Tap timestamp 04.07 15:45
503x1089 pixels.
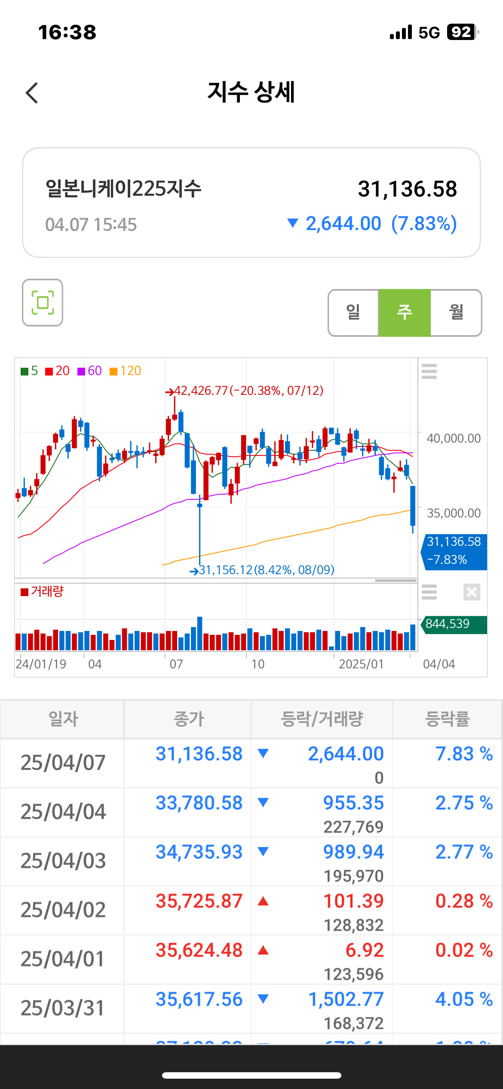pyautogui.click(x=91, y=225)
